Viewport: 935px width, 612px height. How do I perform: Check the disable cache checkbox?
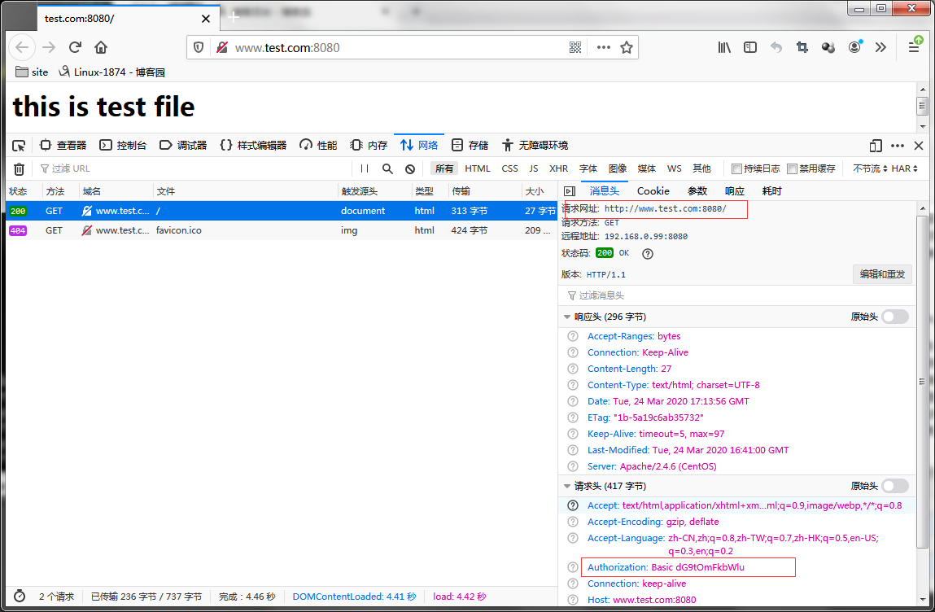click(x=792, y=168)
